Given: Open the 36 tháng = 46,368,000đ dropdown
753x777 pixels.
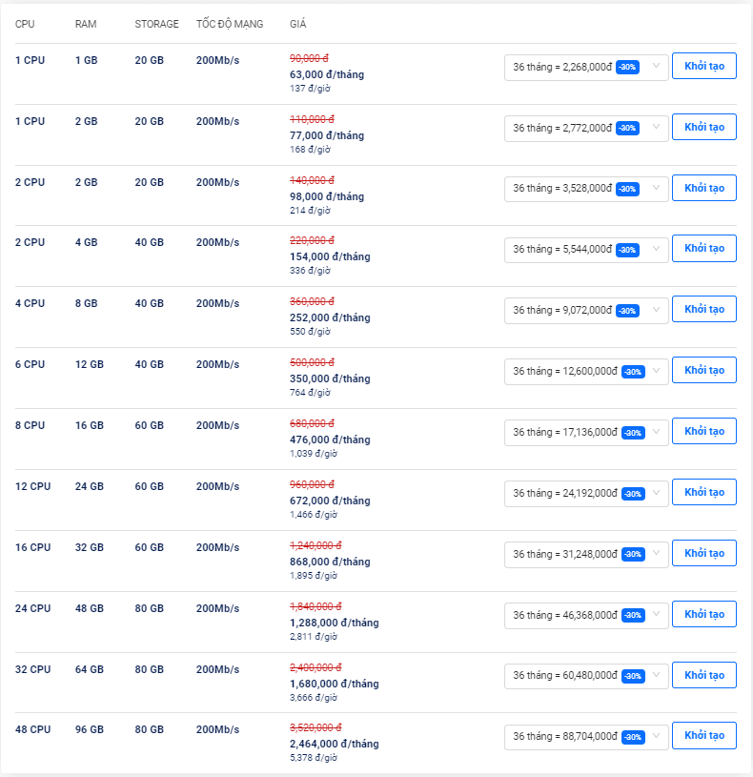Looking at the screenshot, I should point(586,615).
